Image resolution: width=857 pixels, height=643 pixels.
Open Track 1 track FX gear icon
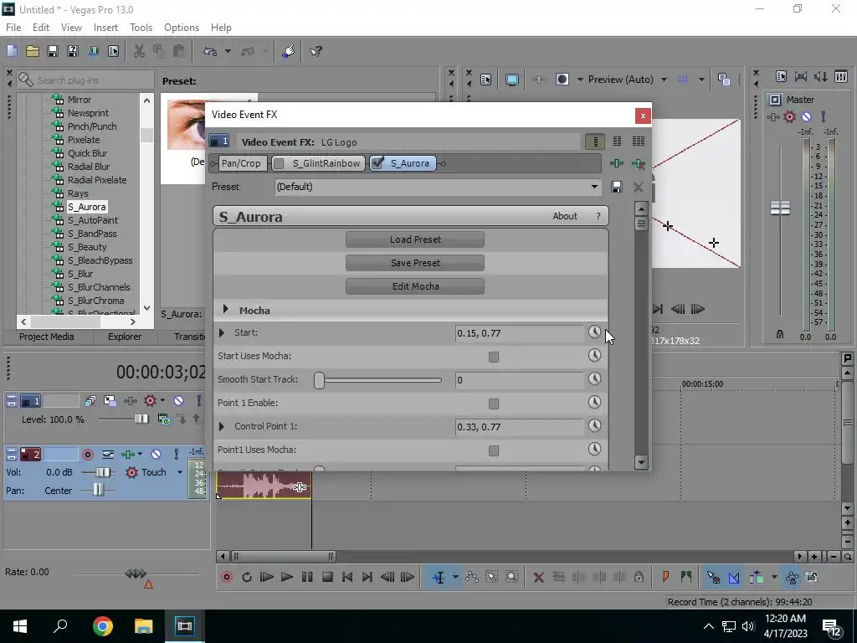tap(150, 401)
